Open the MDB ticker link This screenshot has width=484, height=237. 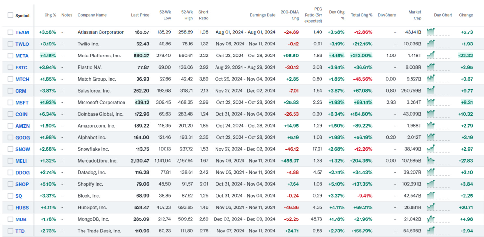(x=21, y=219)
